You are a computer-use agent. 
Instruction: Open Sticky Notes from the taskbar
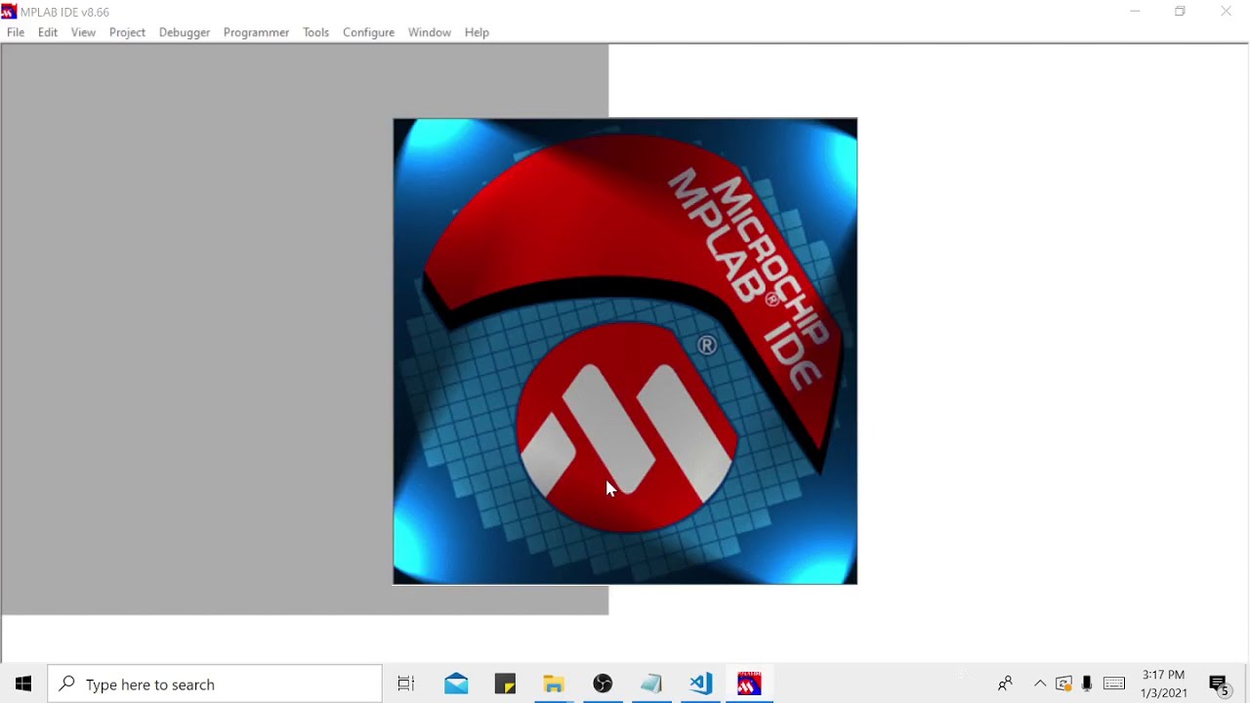(x=505, y=684)
